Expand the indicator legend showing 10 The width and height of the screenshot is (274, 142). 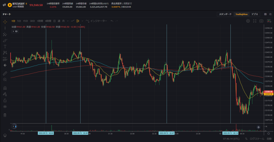[x=15, y=31]
